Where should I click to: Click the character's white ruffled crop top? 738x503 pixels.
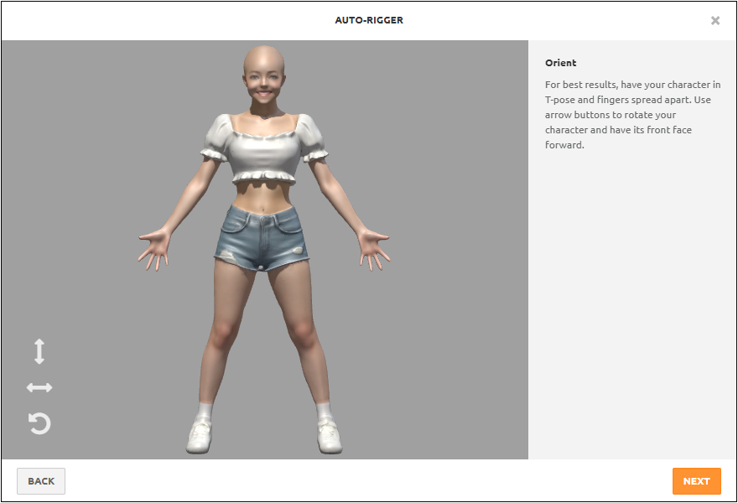(263, 147)
